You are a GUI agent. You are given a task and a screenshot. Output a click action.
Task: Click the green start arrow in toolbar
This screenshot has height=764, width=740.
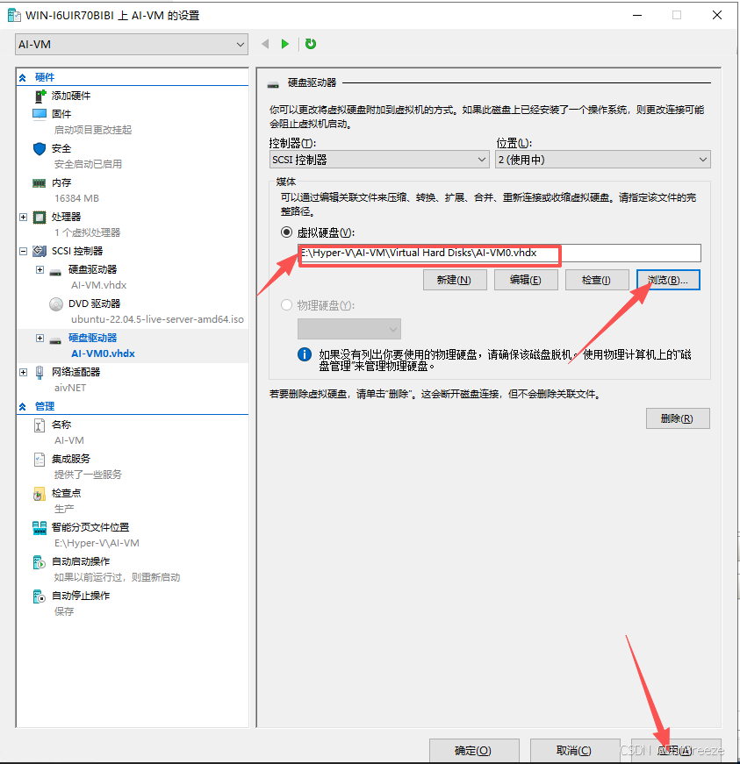[x=284, y=44]
